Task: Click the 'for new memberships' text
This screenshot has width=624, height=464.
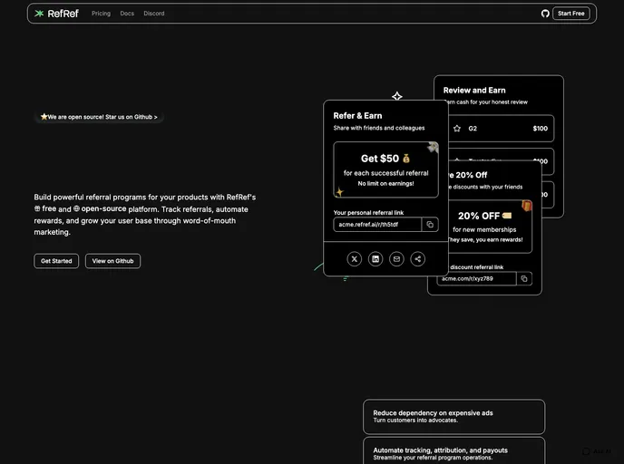Action: 484,230
